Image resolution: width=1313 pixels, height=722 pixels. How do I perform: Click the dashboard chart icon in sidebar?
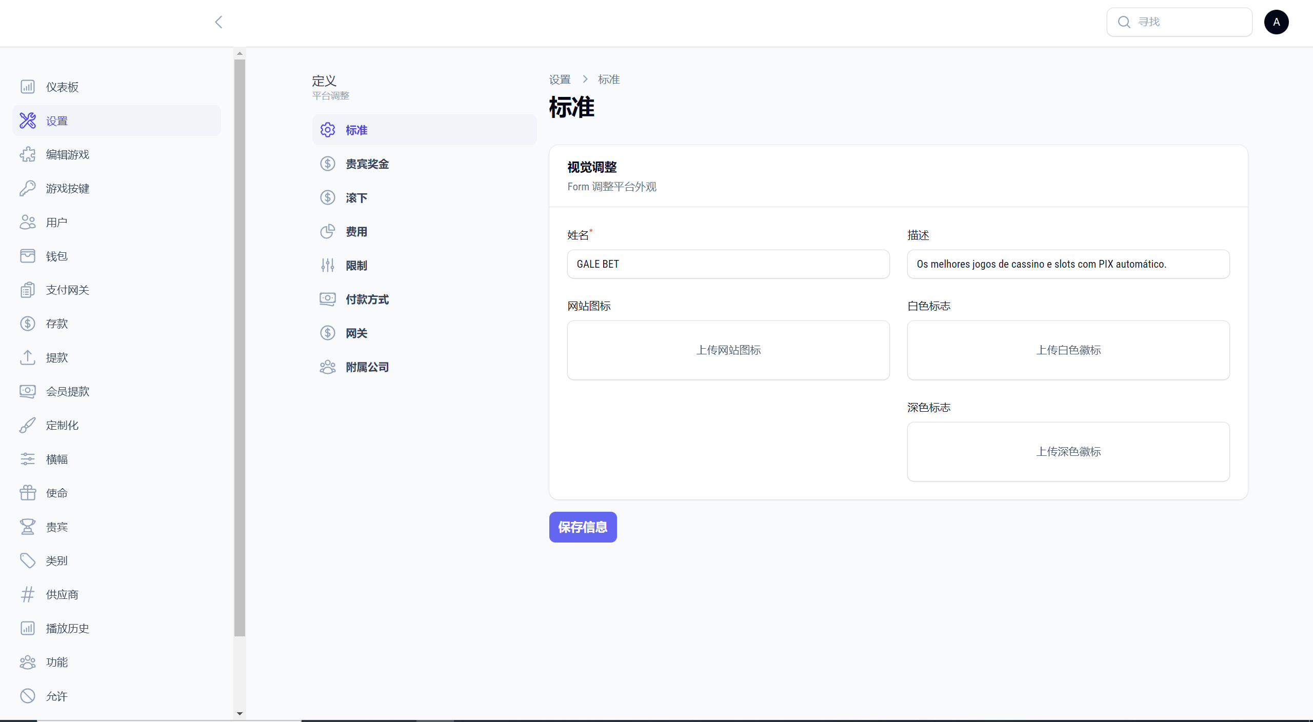click(28, 87)
